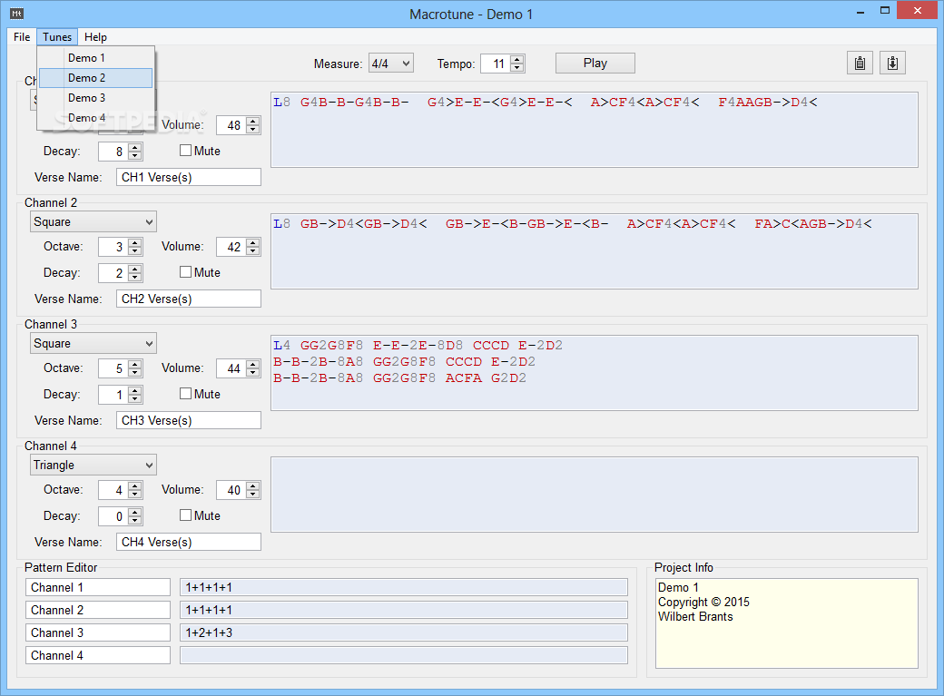Click empty Channel 4 pattern field
The image size is (944, 696).
403,655
